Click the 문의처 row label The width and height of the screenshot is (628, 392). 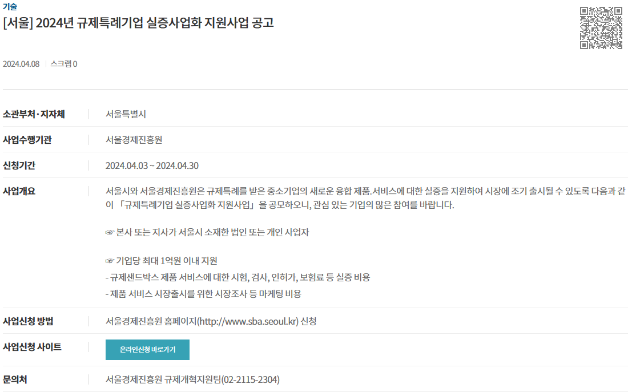[15, 379]
